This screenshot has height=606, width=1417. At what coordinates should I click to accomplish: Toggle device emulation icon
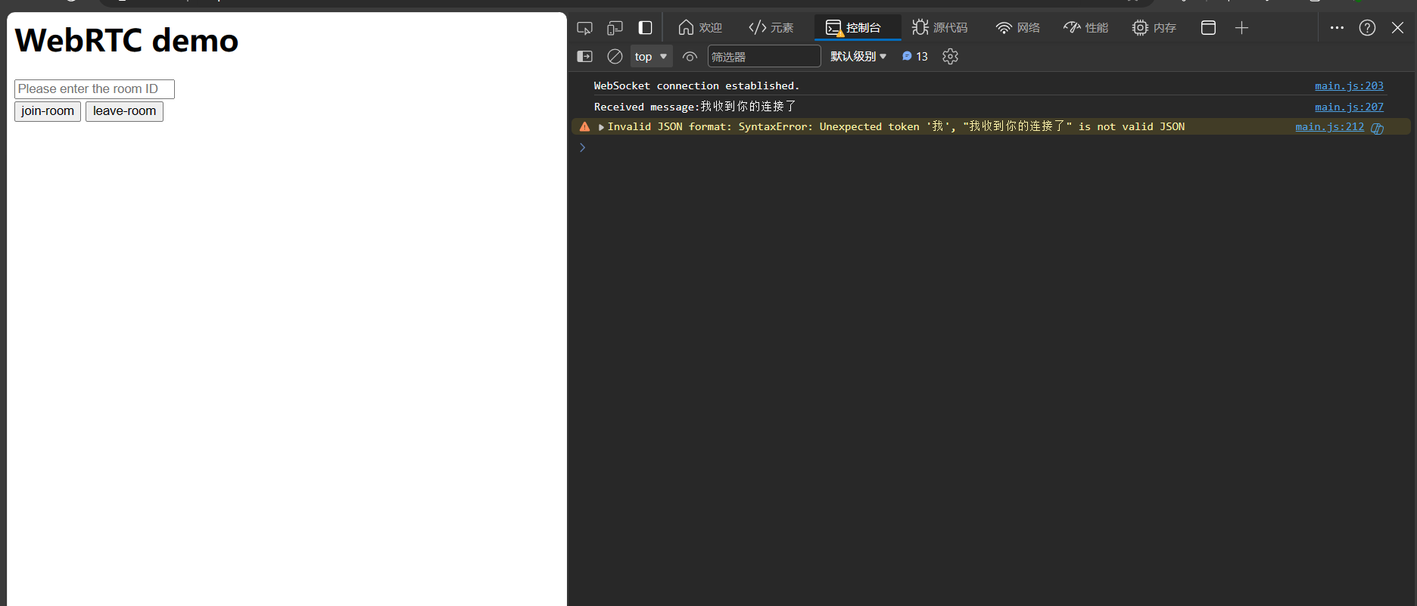615,28
